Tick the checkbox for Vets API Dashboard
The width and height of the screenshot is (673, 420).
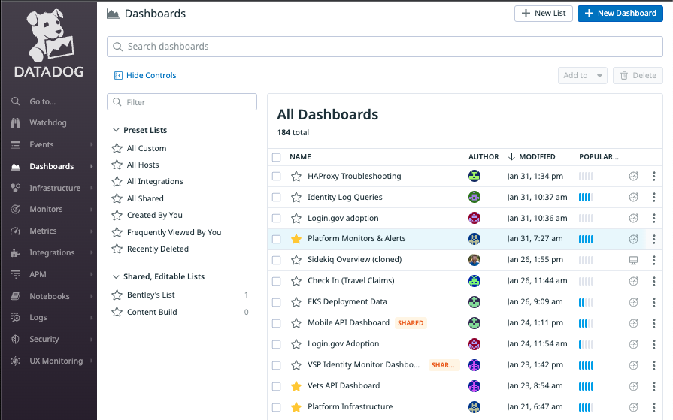276,386
